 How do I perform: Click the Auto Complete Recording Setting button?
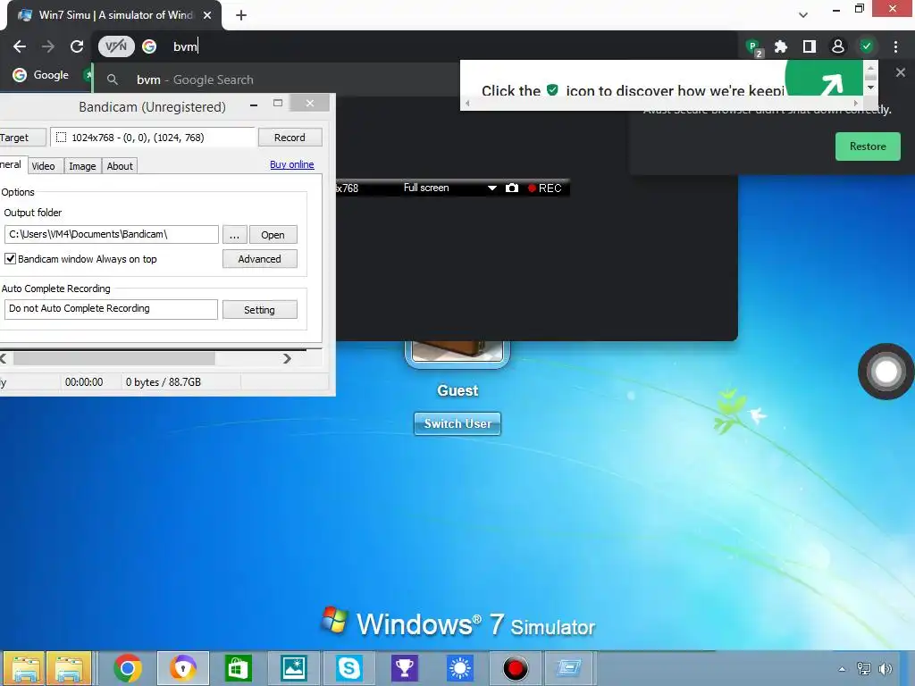(x=260, y=310)
